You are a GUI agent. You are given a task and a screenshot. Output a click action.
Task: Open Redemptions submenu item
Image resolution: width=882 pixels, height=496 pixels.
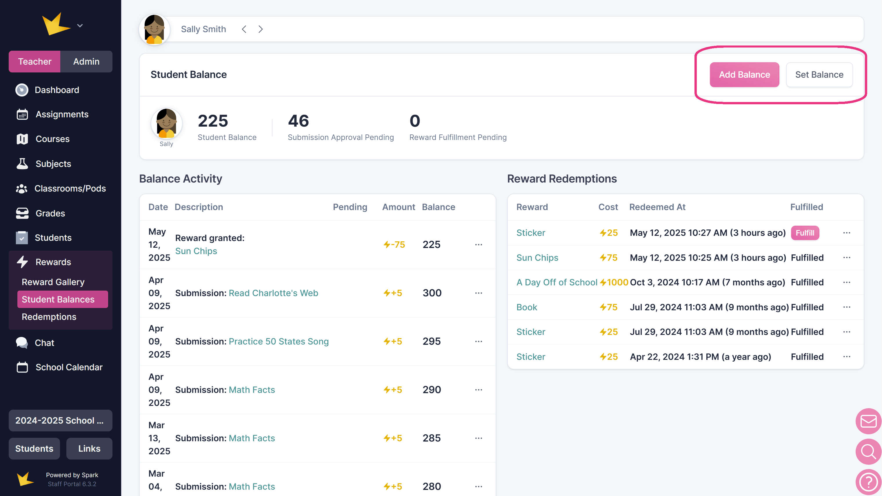pyautogui.click(x=49, y=317)
